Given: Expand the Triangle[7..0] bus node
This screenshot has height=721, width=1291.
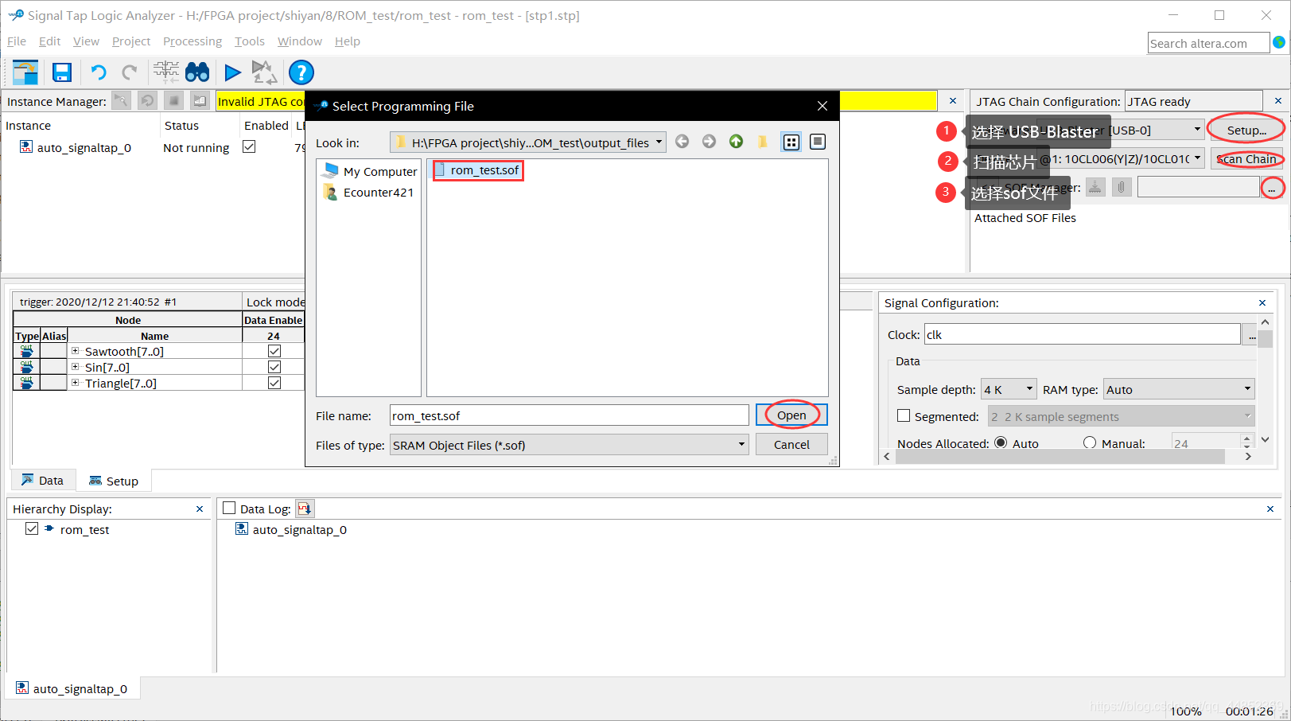Looking at the screenshot, I should click(76, 383).
